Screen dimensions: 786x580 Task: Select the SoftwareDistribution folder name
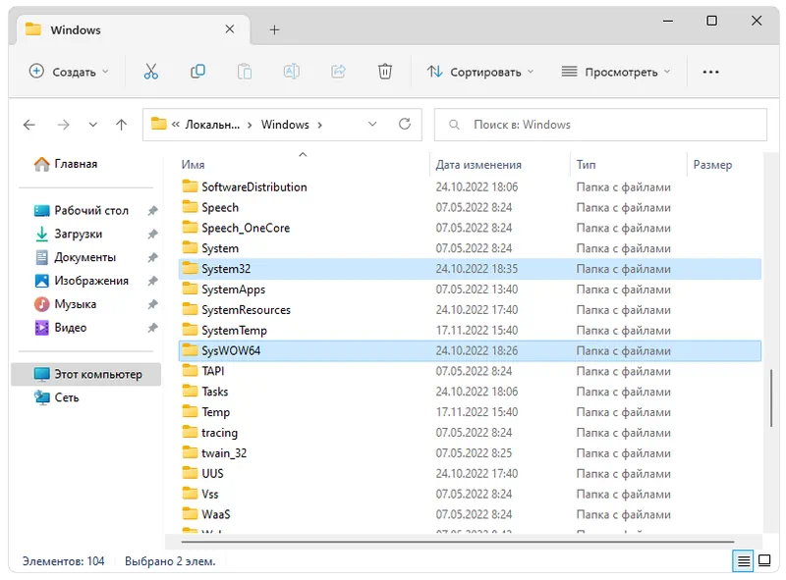pos(254,186)
